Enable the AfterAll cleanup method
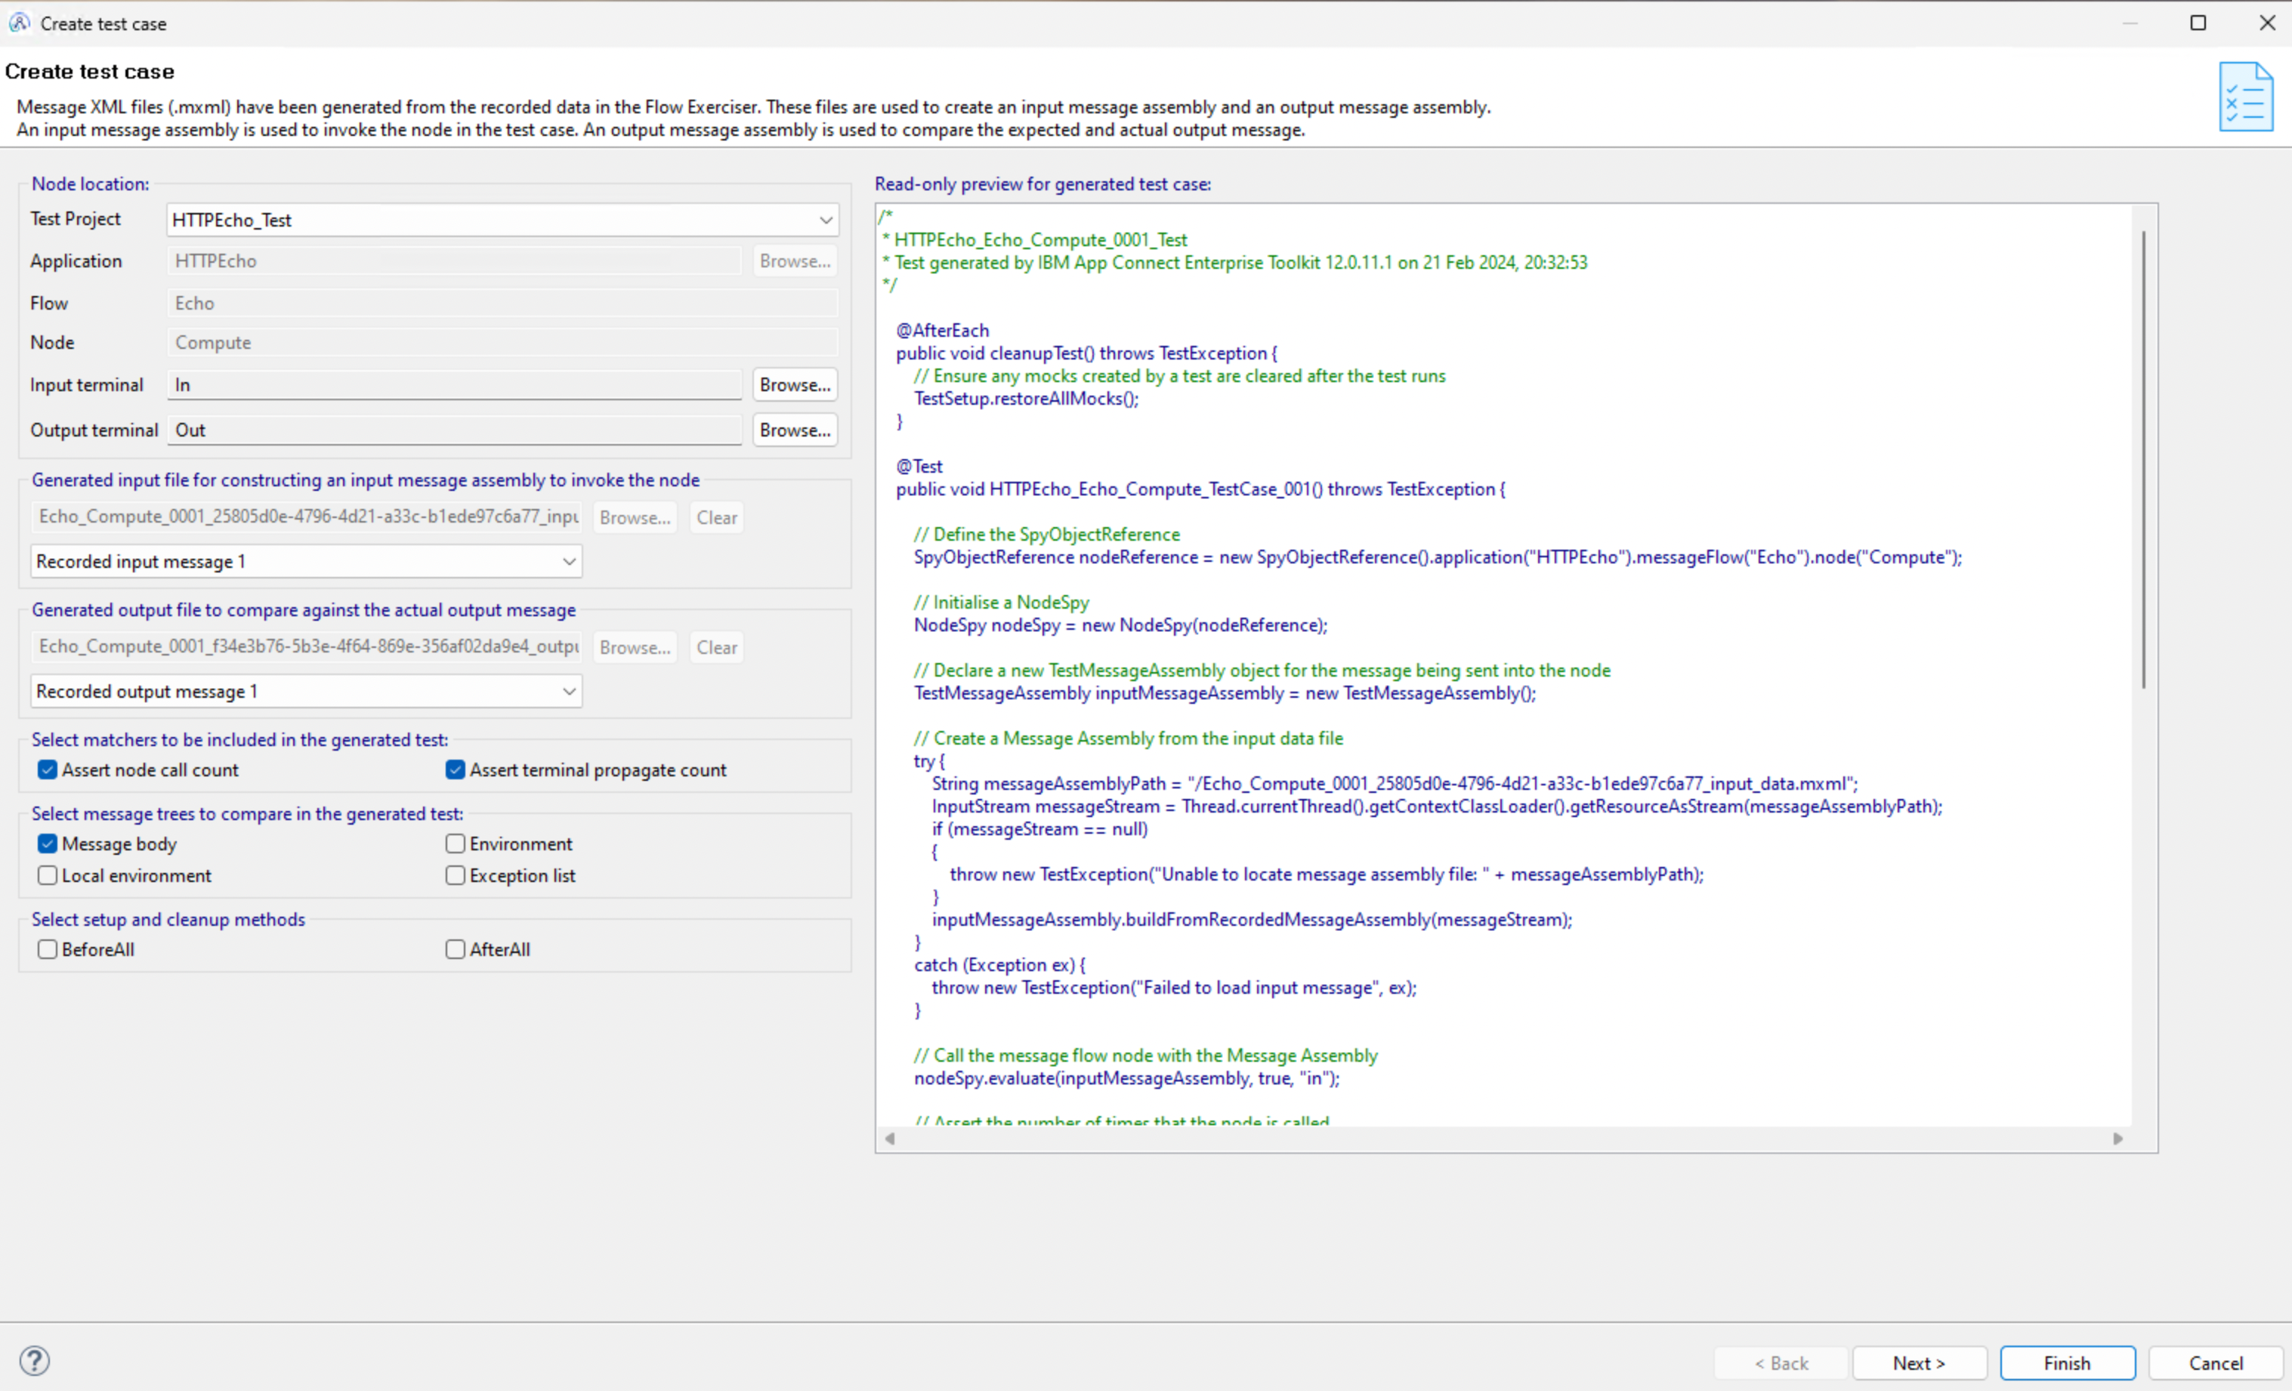 [x=455, y=949]
